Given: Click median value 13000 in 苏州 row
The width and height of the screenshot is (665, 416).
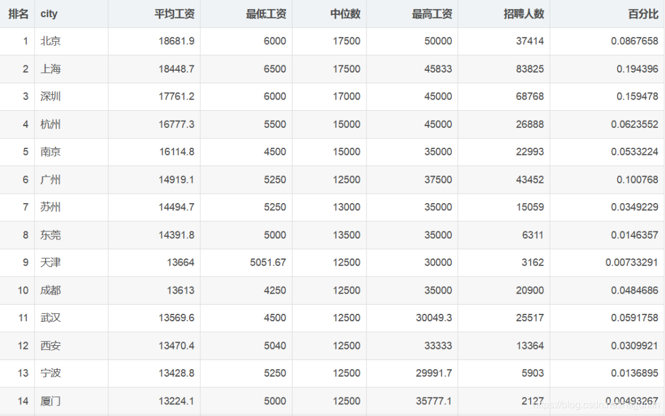Looking at the screenshot, I should pyautogui.click(x=347, y=207).
